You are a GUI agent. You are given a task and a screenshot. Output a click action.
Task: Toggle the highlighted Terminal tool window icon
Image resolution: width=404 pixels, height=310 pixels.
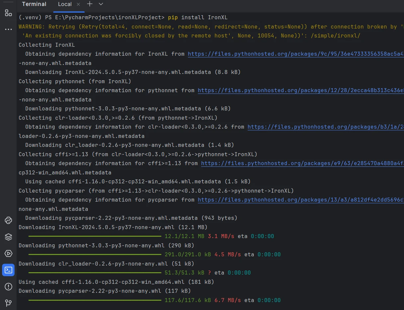point(8,270)
